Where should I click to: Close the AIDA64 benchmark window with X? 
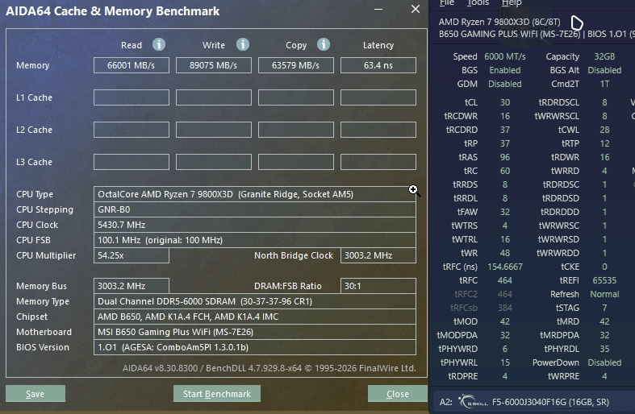[x=415, y=9]
